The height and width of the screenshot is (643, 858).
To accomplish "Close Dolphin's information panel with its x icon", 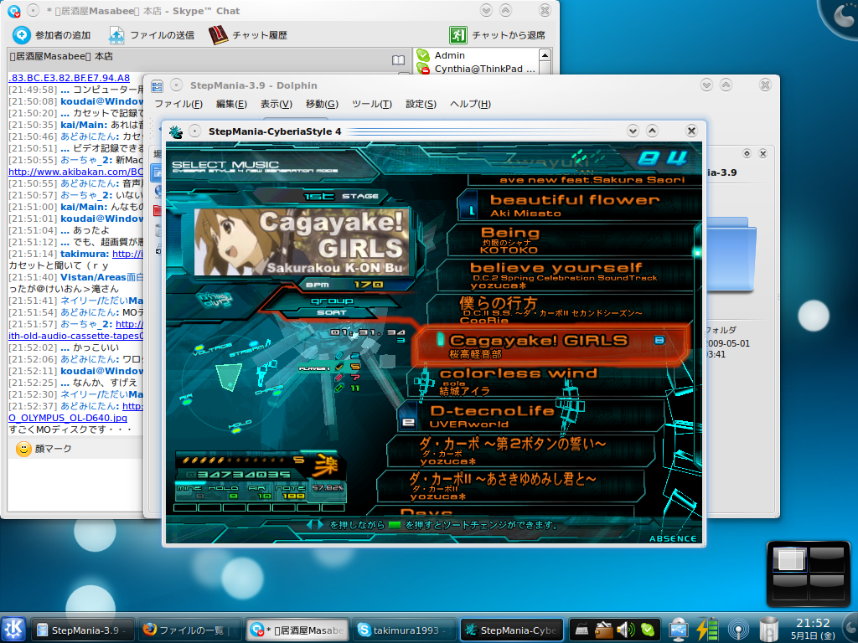I will click(x=762, y=154).
